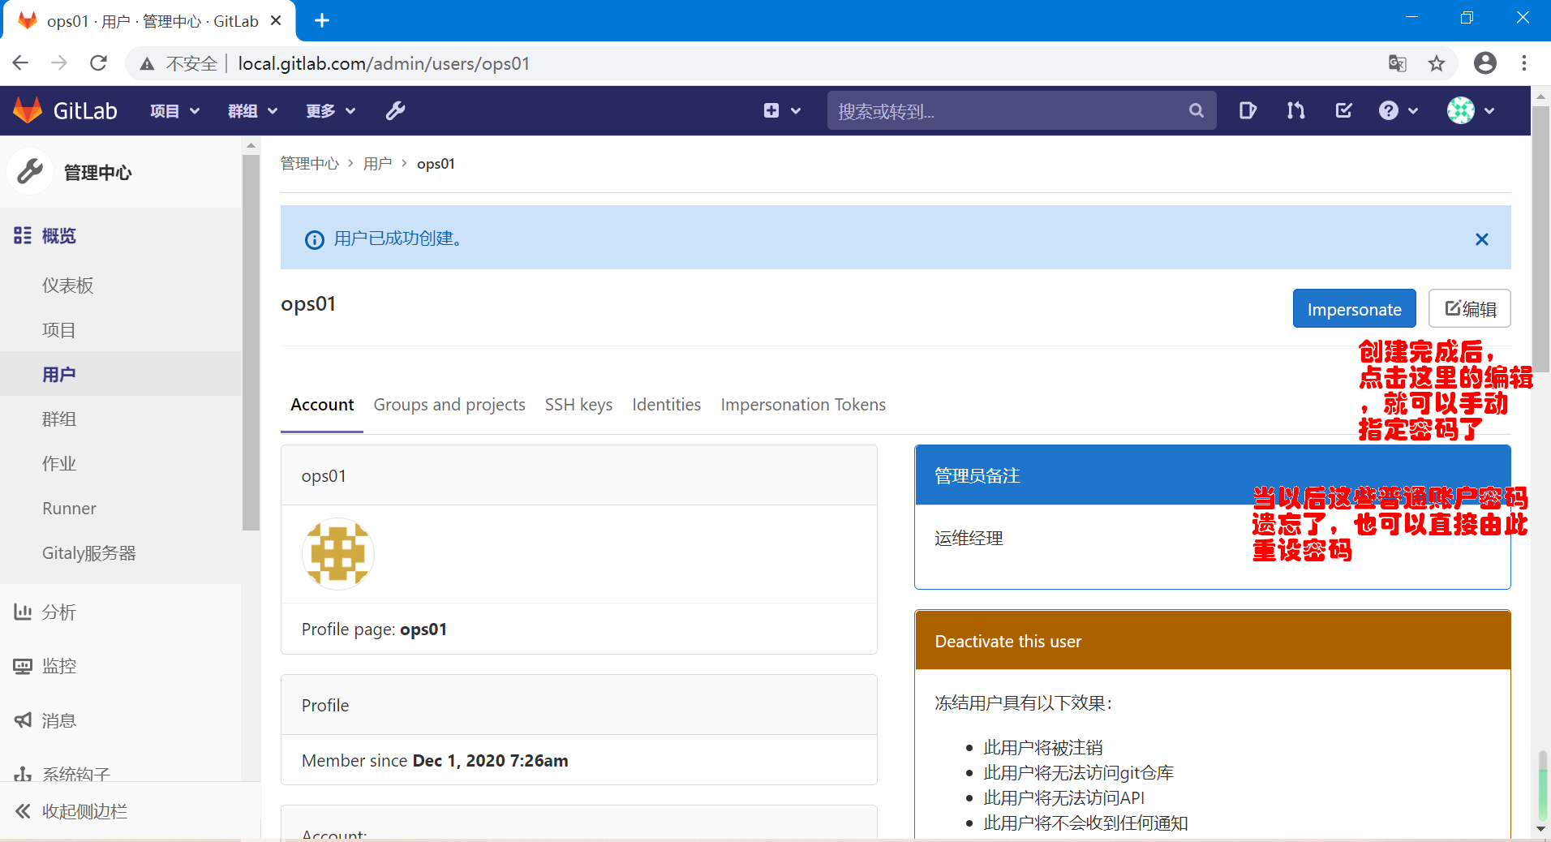Switch to the Account tab
Image resolution: width=1551 pixels, height=842 pixels.
322,404
